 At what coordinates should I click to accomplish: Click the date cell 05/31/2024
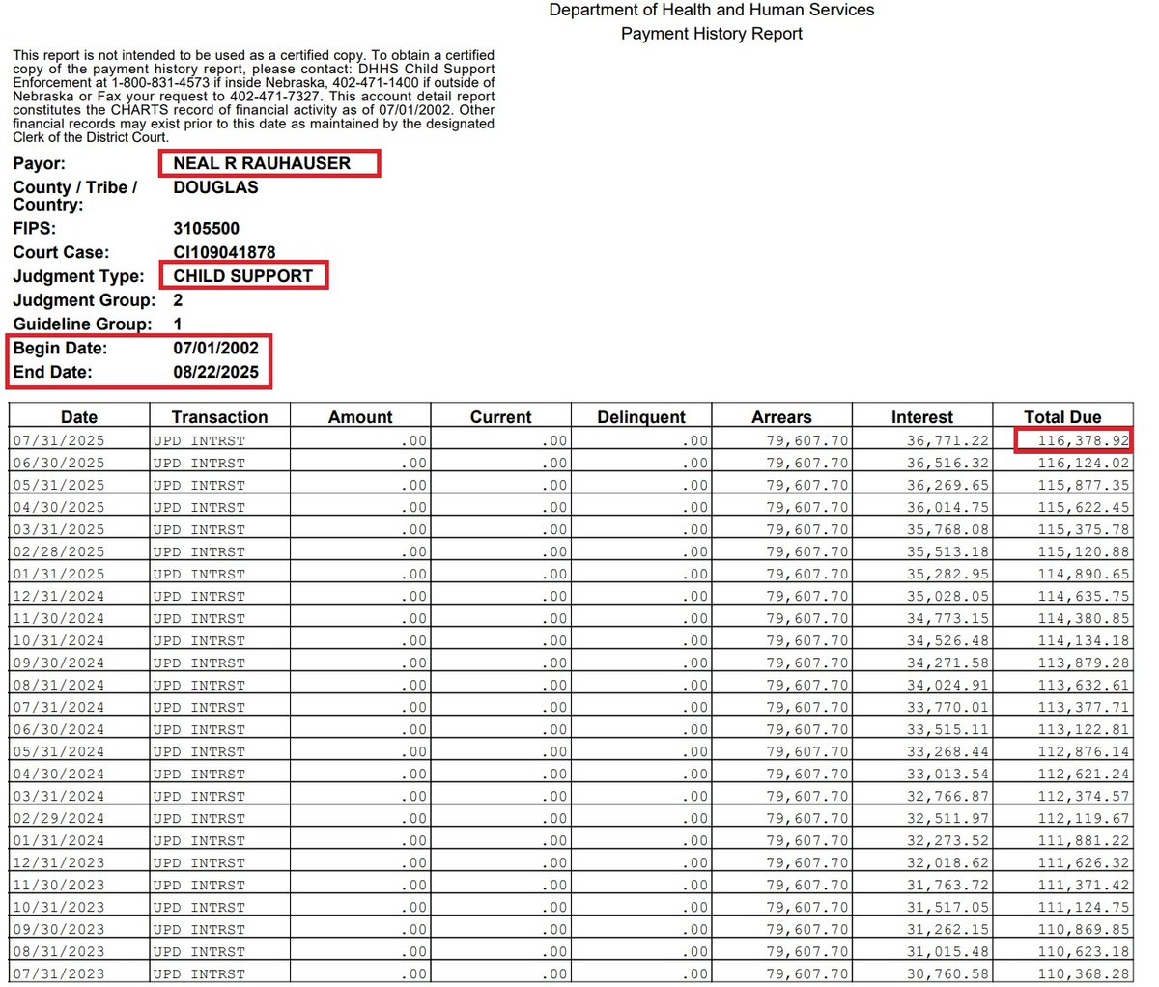[x=59, y=751]
